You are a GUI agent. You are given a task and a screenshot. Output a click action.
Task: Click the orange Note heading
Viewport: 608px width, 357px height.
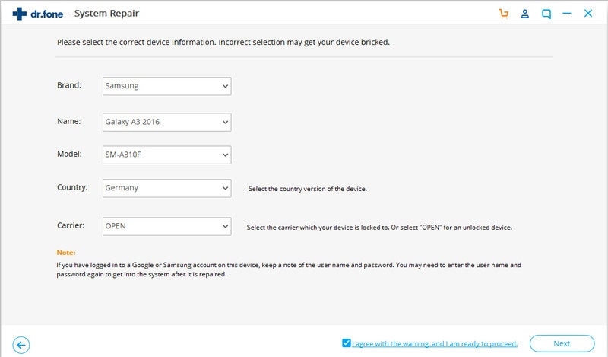(x=66, y=253)
